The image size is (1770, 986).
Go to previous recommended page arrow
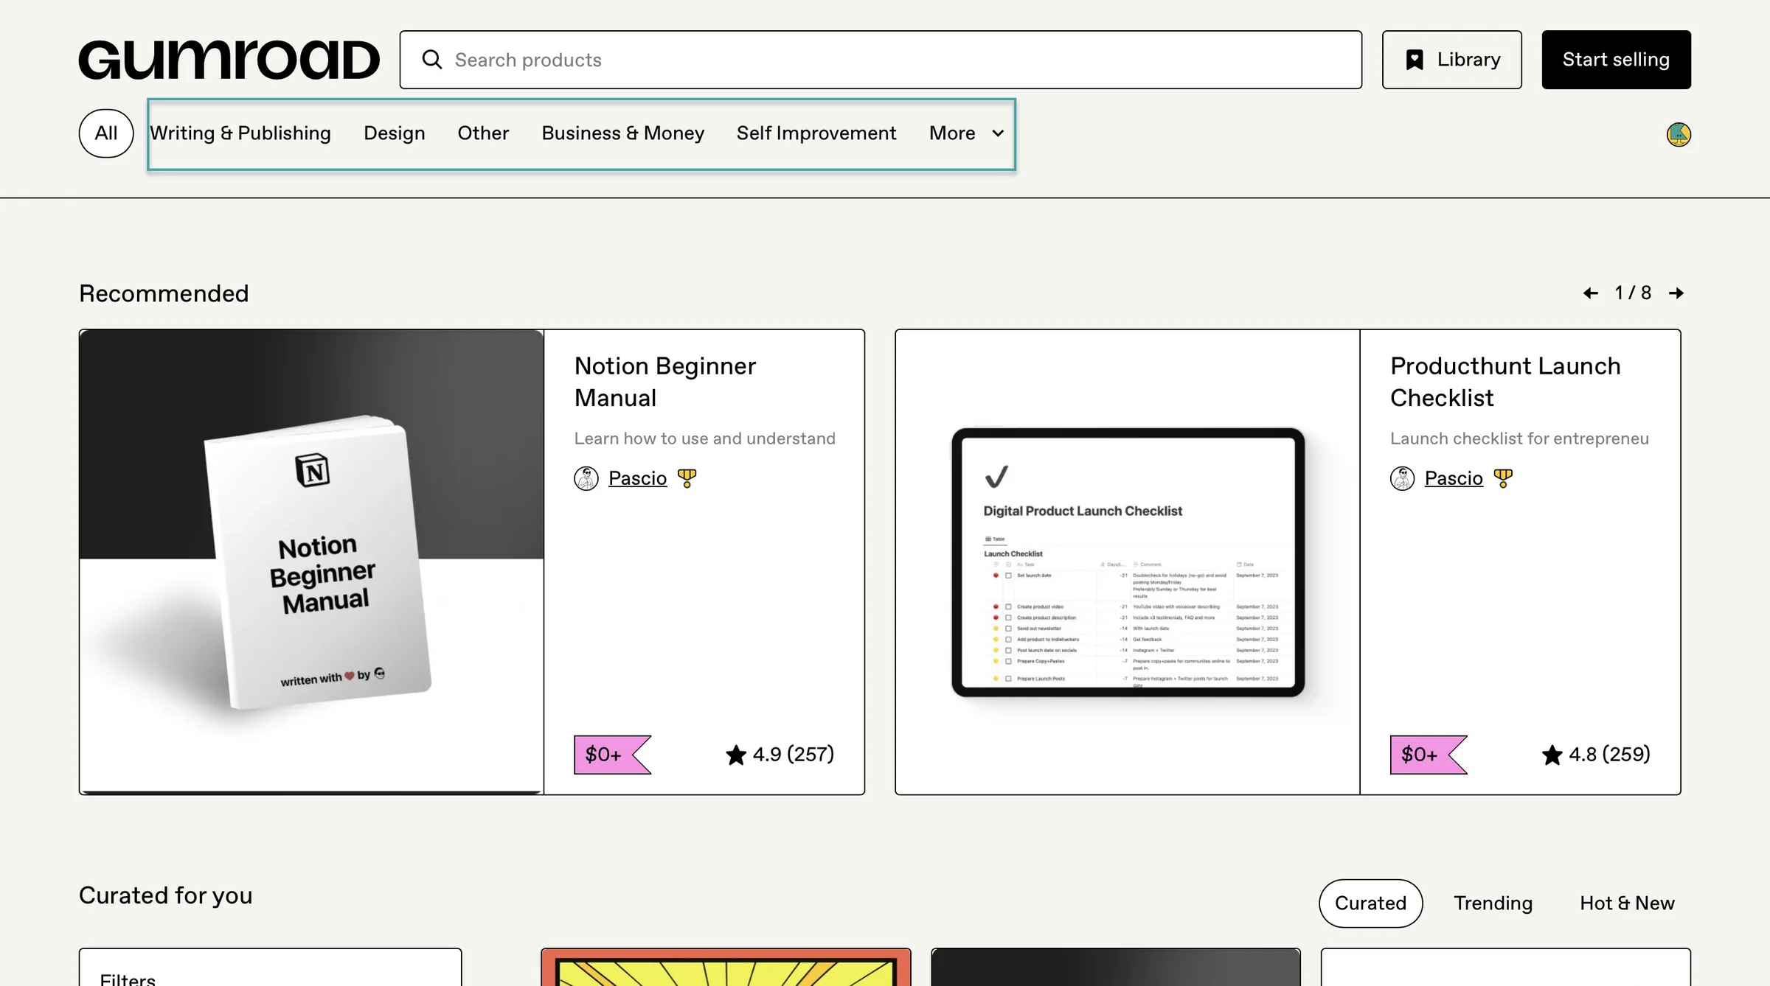[1591, 293]
